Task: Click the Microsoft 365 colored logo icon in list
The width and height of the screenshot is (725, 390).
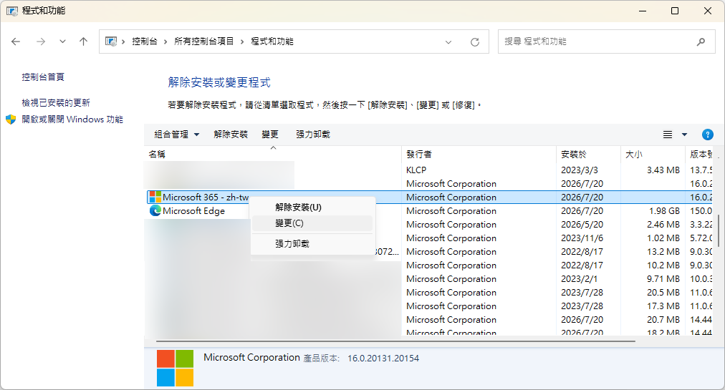Action: point(155,198)
